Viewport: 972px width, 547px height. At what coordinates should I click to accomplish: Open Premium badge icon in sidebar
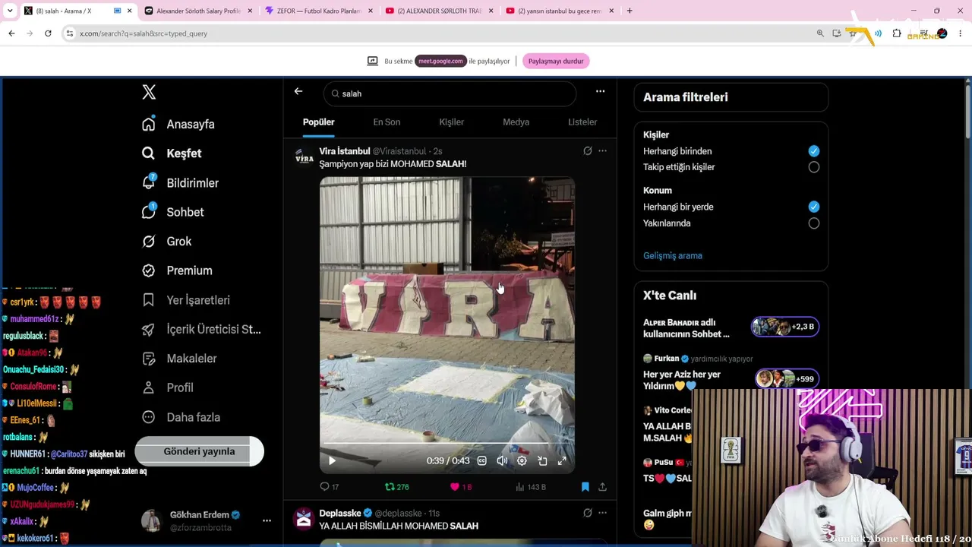(149, 270)
